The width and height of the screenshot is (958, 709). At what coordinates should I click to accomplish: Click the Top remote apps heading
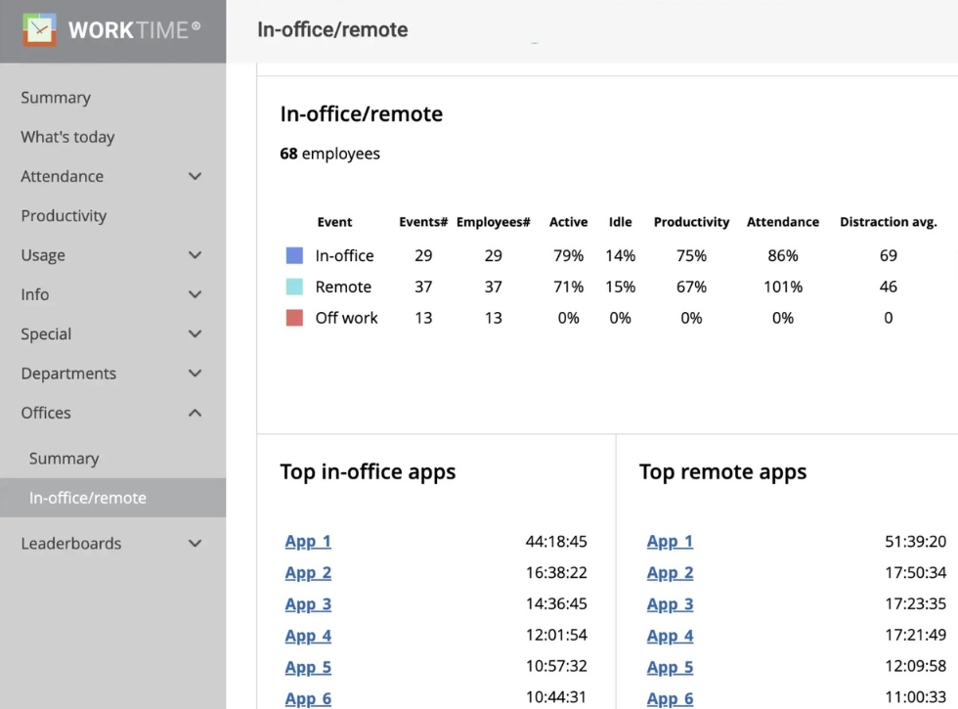point(722,471)
